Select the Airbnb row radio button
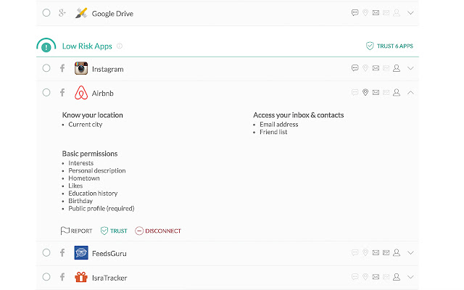The width and height of the screenshot is (464, 290). coord(46,93)
